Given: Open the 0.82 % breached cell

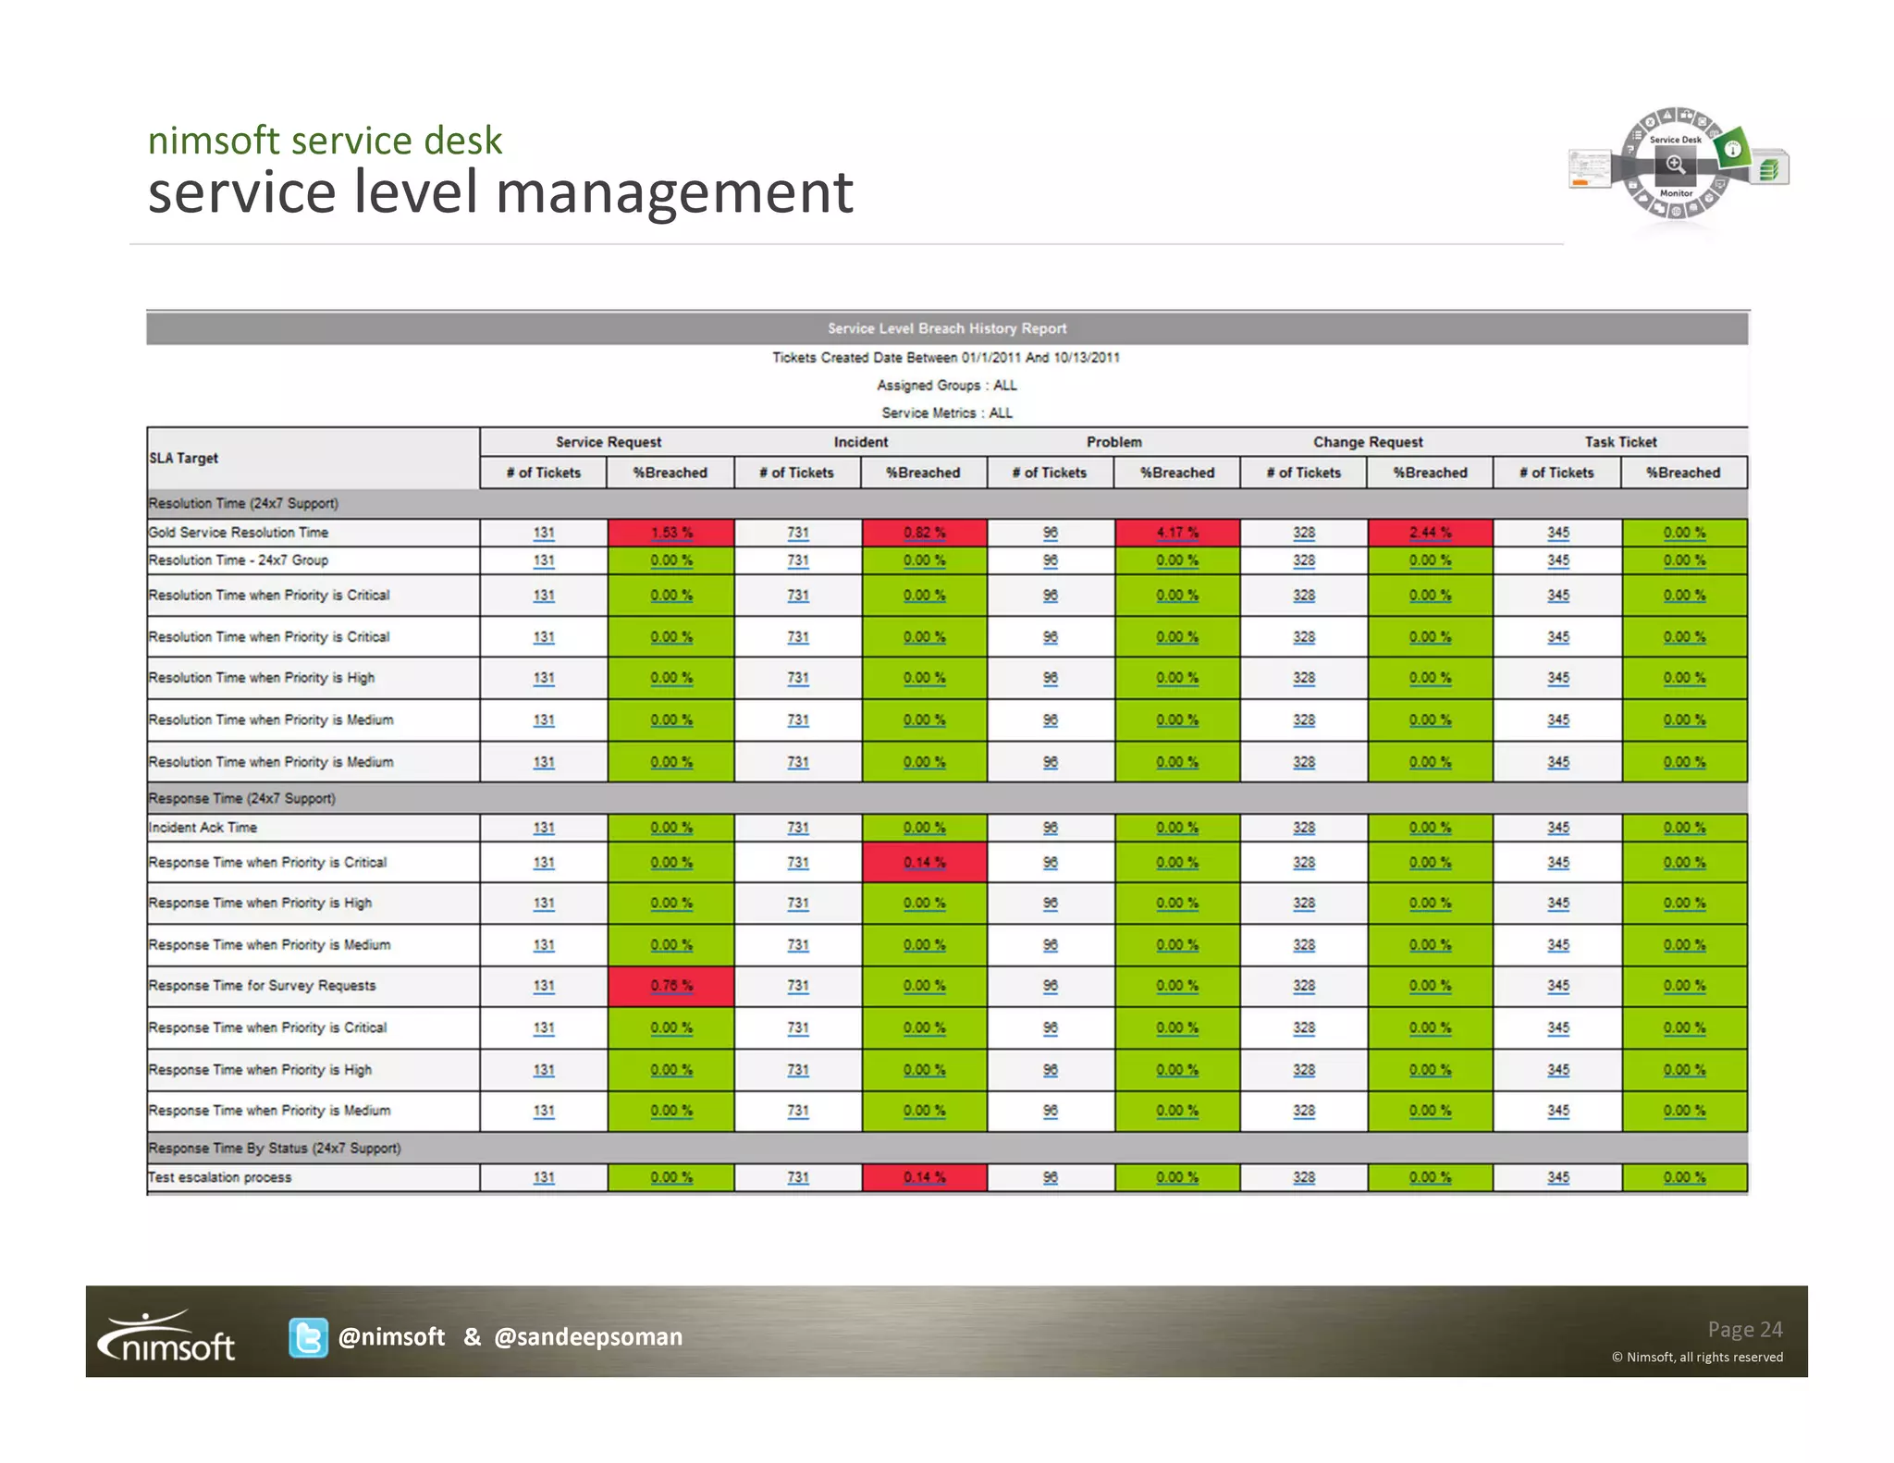Looking at the screenshot, I should [925, 533].
